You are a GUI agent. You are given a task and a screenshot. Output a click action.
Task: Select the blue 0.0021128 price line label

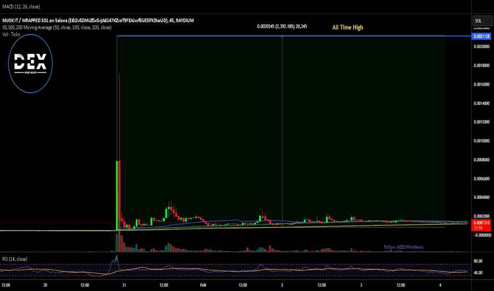(481, 36)
